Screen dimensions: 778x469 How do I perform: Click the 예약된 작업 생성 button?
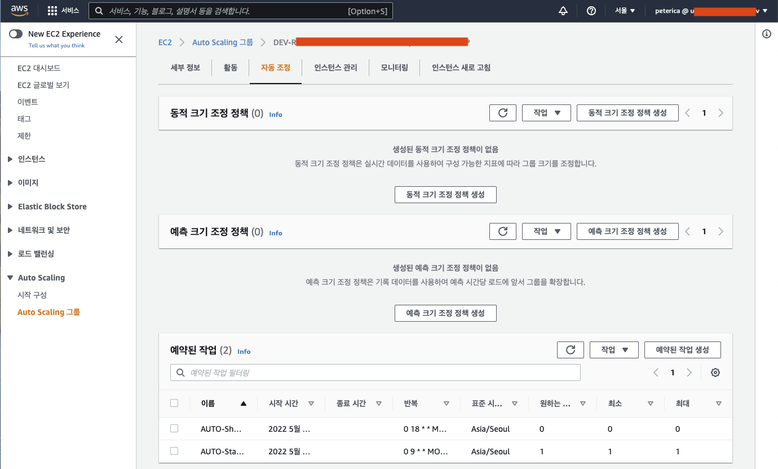[683, 350]
